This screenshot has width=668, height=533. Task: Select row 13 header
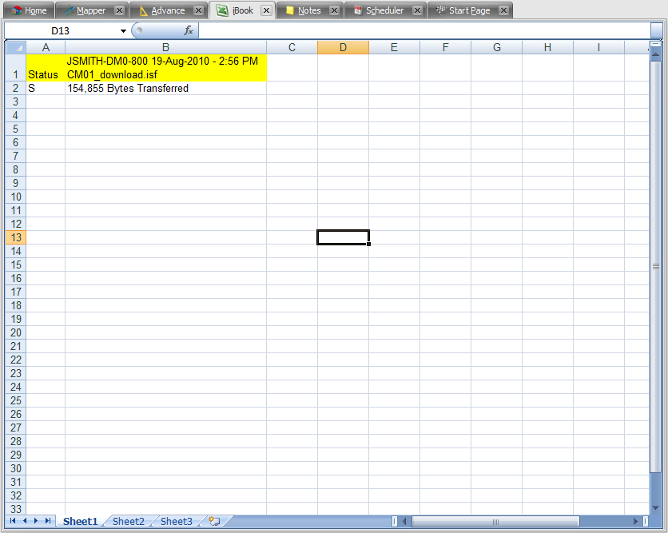[15, 237]
